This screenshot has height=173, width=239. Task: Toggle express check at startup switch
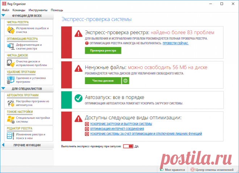click(128, 146)
